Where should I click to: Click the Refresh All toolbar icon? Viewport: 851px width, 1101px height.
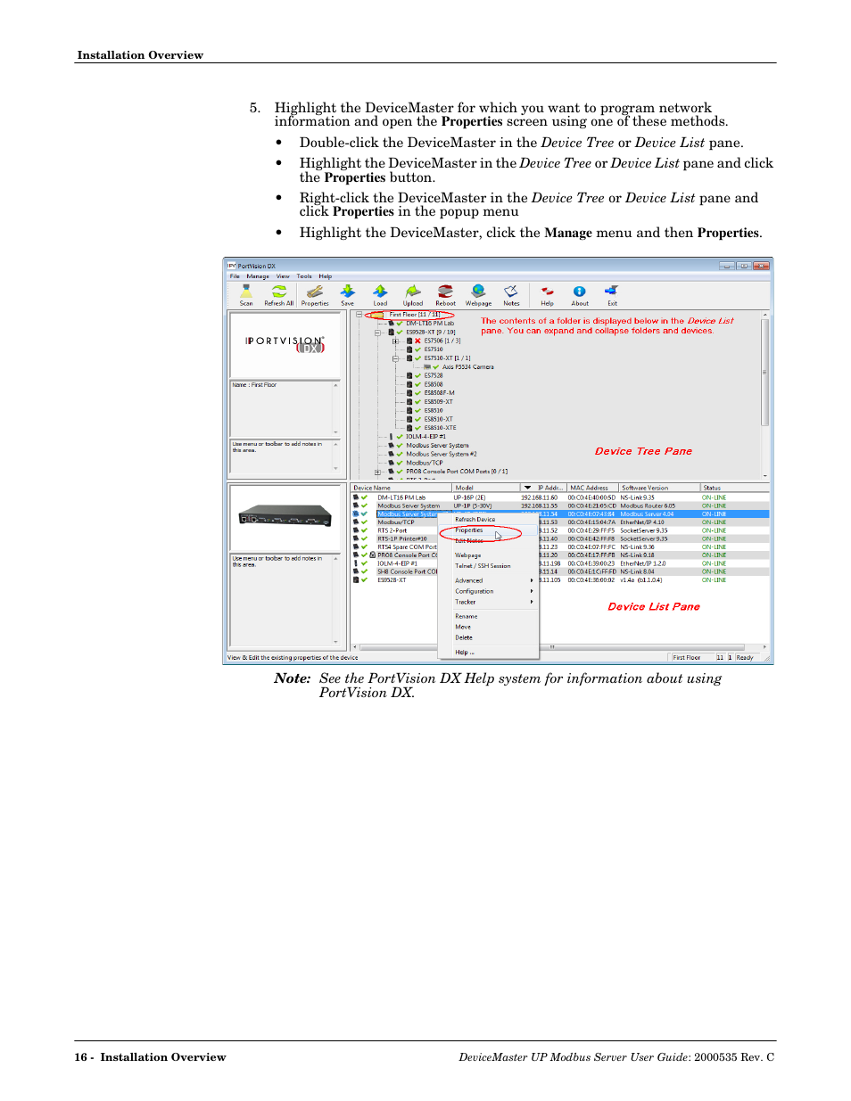pos(279,295)
